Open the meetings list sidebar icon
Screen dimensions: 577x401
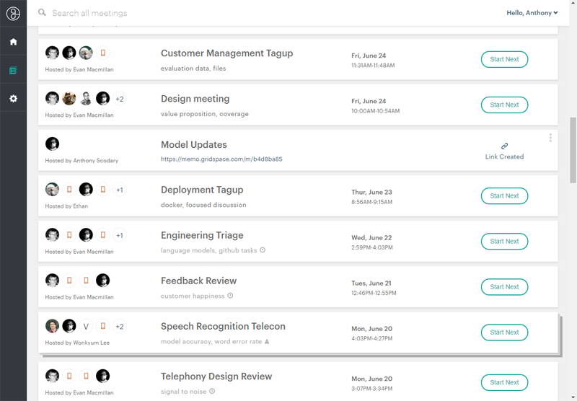13,70
